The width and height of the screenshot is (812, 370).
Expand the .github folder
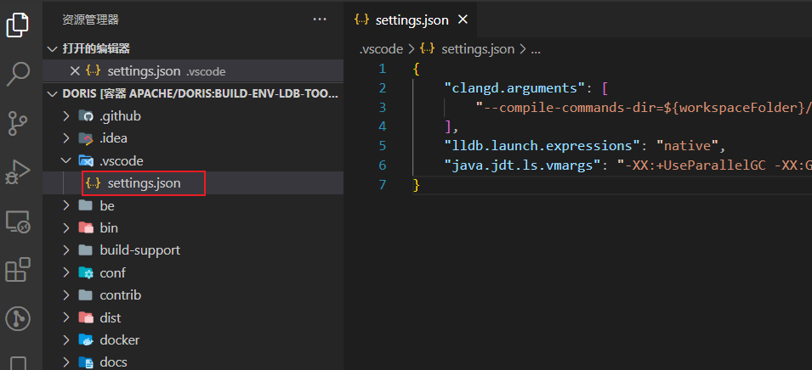click(x=67, y=115)
